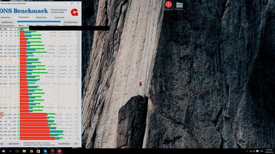Click the Add/Remove button
Image resolution: width=275 pixels, height=154 pixels.
7,22
